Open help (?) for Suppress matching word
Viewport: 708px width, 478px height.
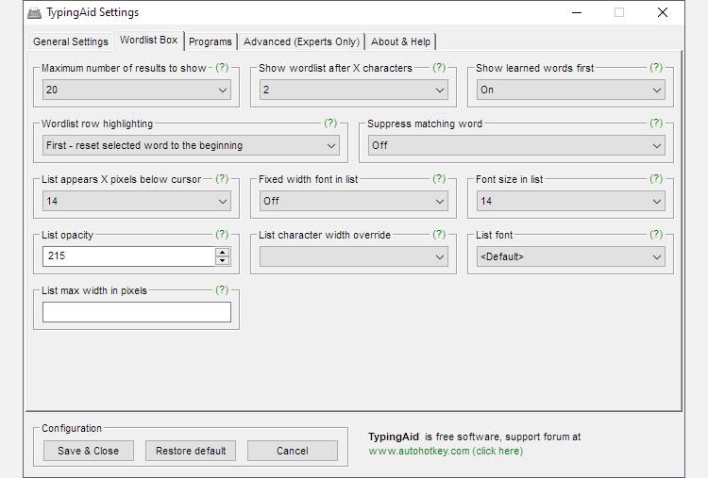pyautogui.click(x=656, y=124)
